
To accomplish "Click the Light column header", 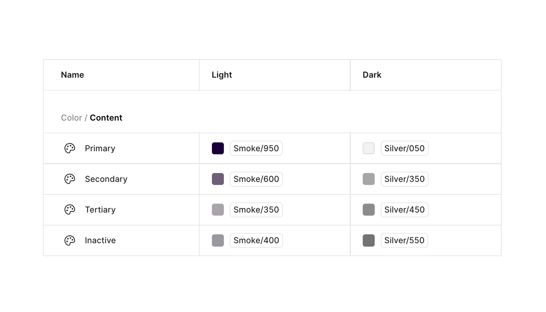I will (222, 75).
